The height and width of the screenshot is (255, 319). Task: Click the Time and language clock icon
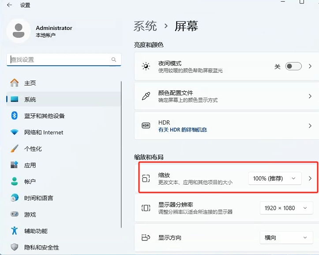(14, 198)
